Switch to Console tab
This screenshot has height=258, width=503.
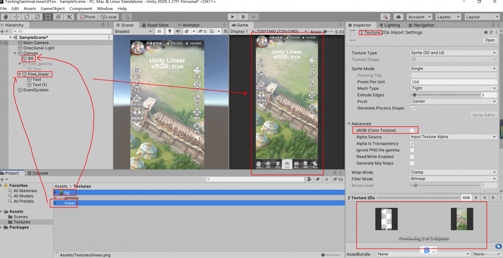[37, 173]
